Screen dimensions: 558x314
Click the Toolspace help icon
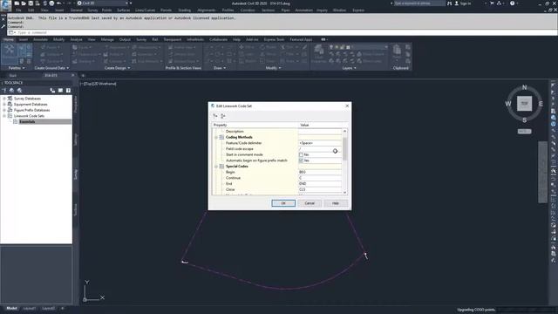(x=68, y=91)
